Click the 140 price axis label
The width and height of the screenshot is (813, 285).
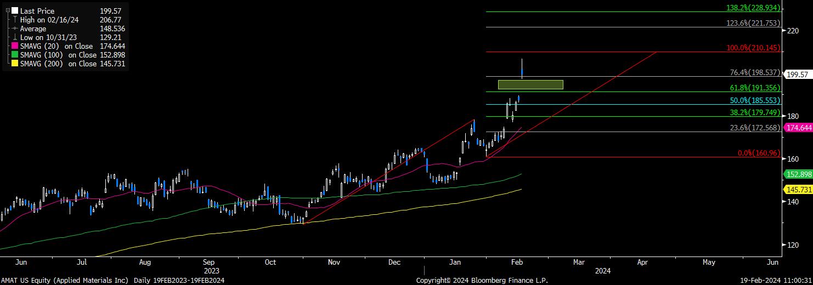pyautogui.click(x=793, y=202)
